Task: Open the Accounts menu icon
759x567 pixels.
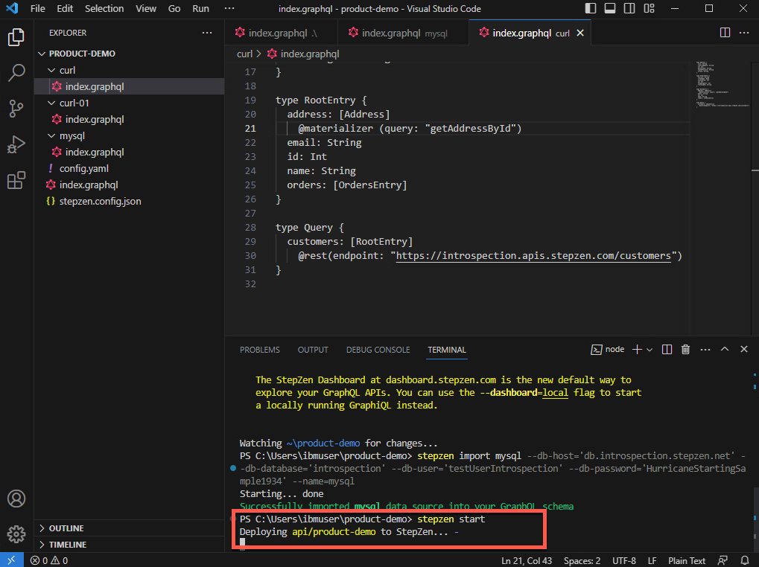Action: pos(16,499)
